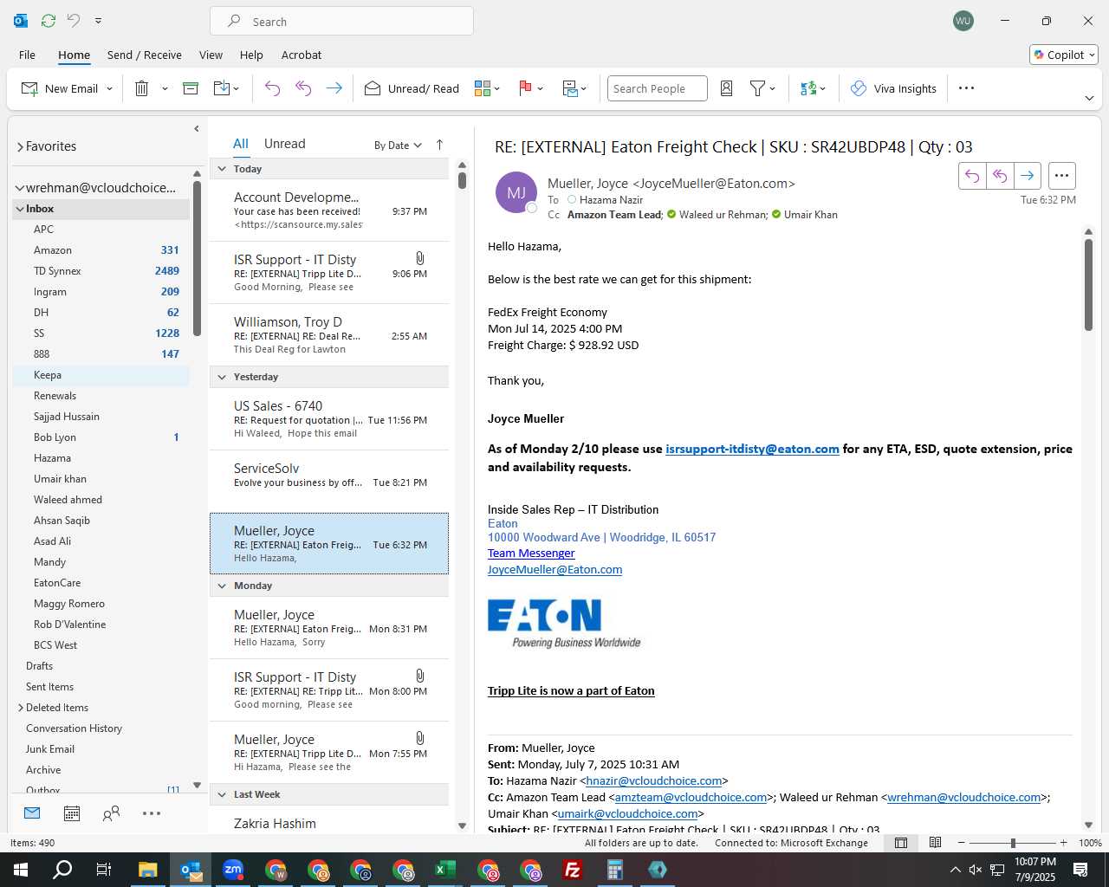Click the reading pane scrollbar thumb
This screenshot has width=1109, height=887.
[x=1088, y=284]
